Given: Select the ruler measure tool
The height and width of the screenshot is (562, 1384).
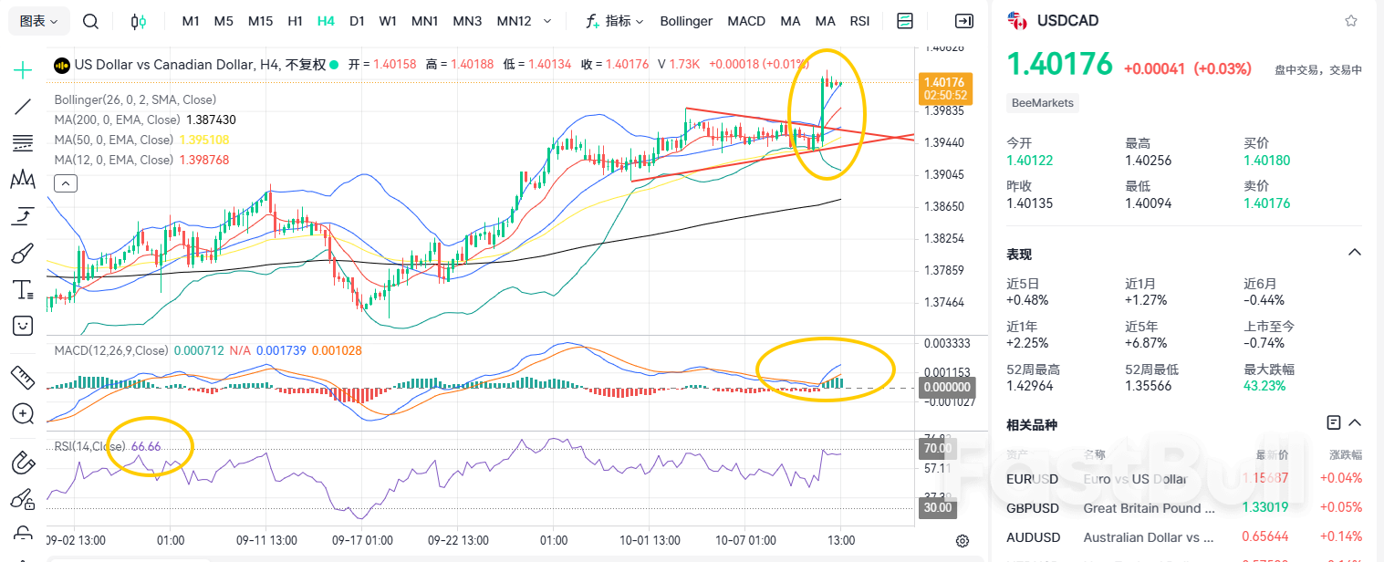Looking at the screenshot, I should 23,376.
